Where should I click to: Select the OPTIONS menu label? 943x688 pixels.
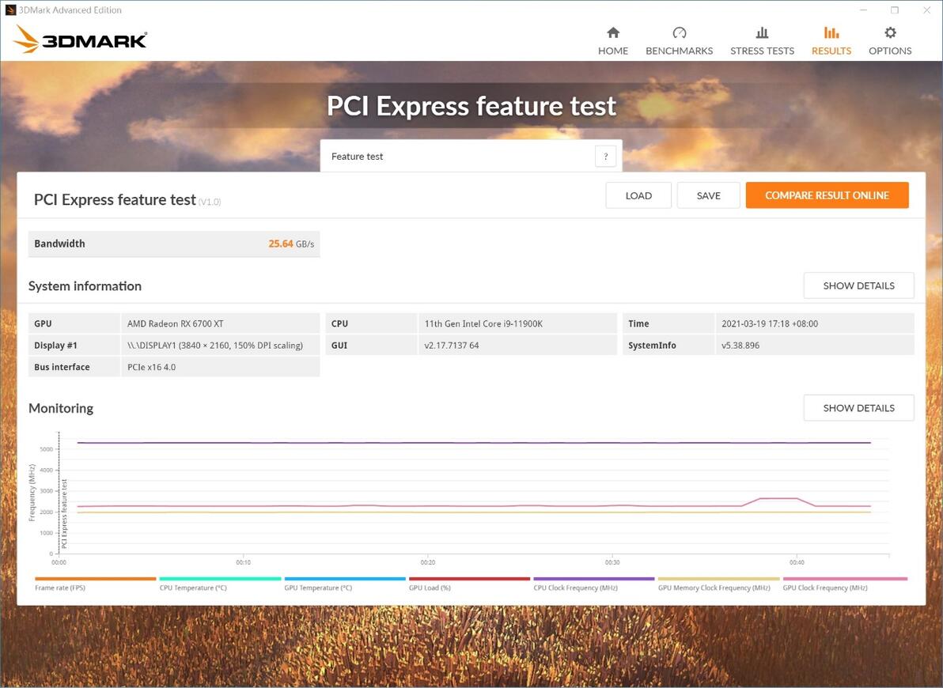[890, 51]
